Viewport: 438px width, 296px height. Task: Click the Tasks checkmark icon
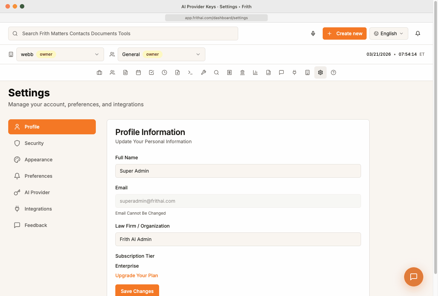(x=151, y=72)
